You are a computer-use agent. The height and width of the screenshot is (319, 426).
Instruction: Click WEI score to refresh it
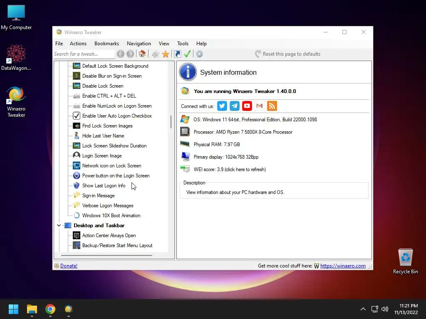[x=230, y=169]
